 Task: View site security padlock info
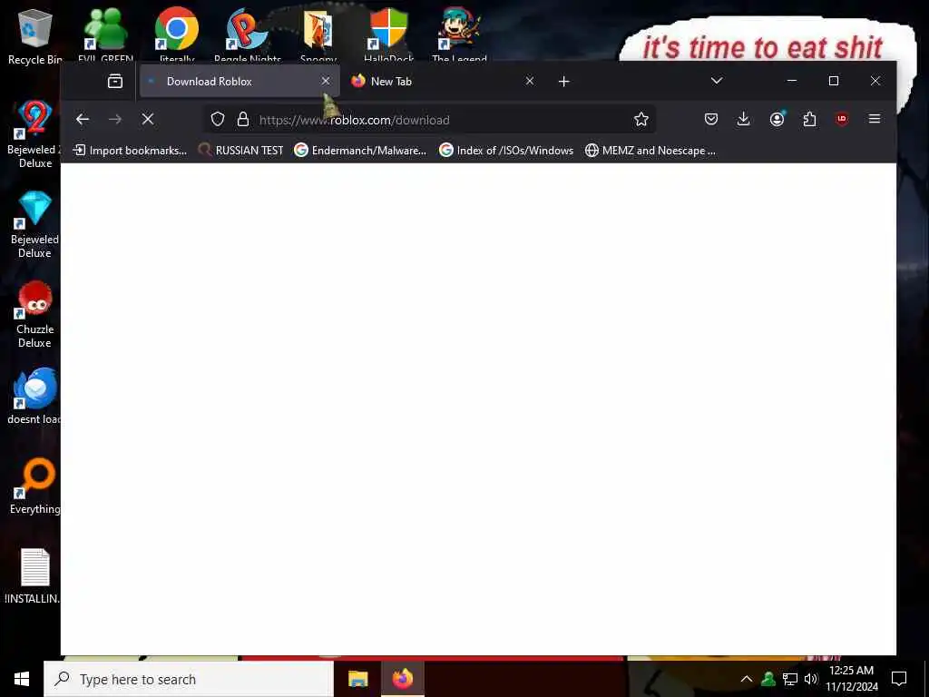coord(243,119)
